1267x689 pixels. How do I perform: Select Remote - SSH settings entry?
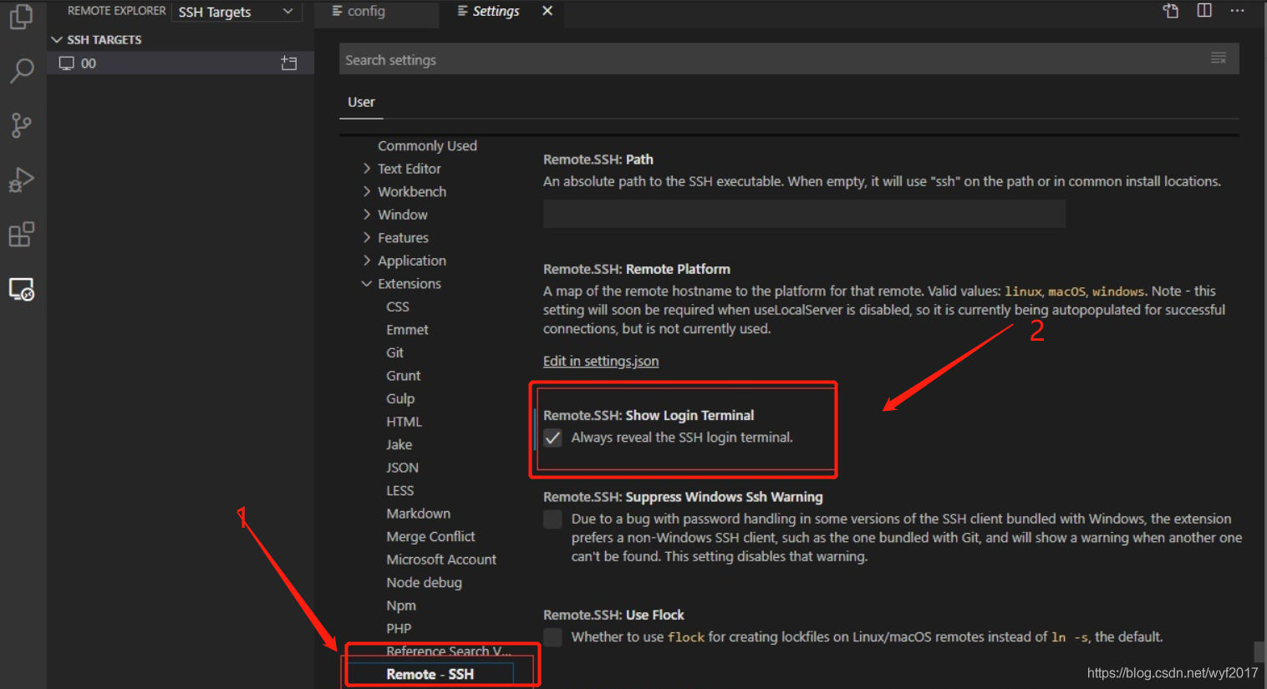[x=430, y=674]
